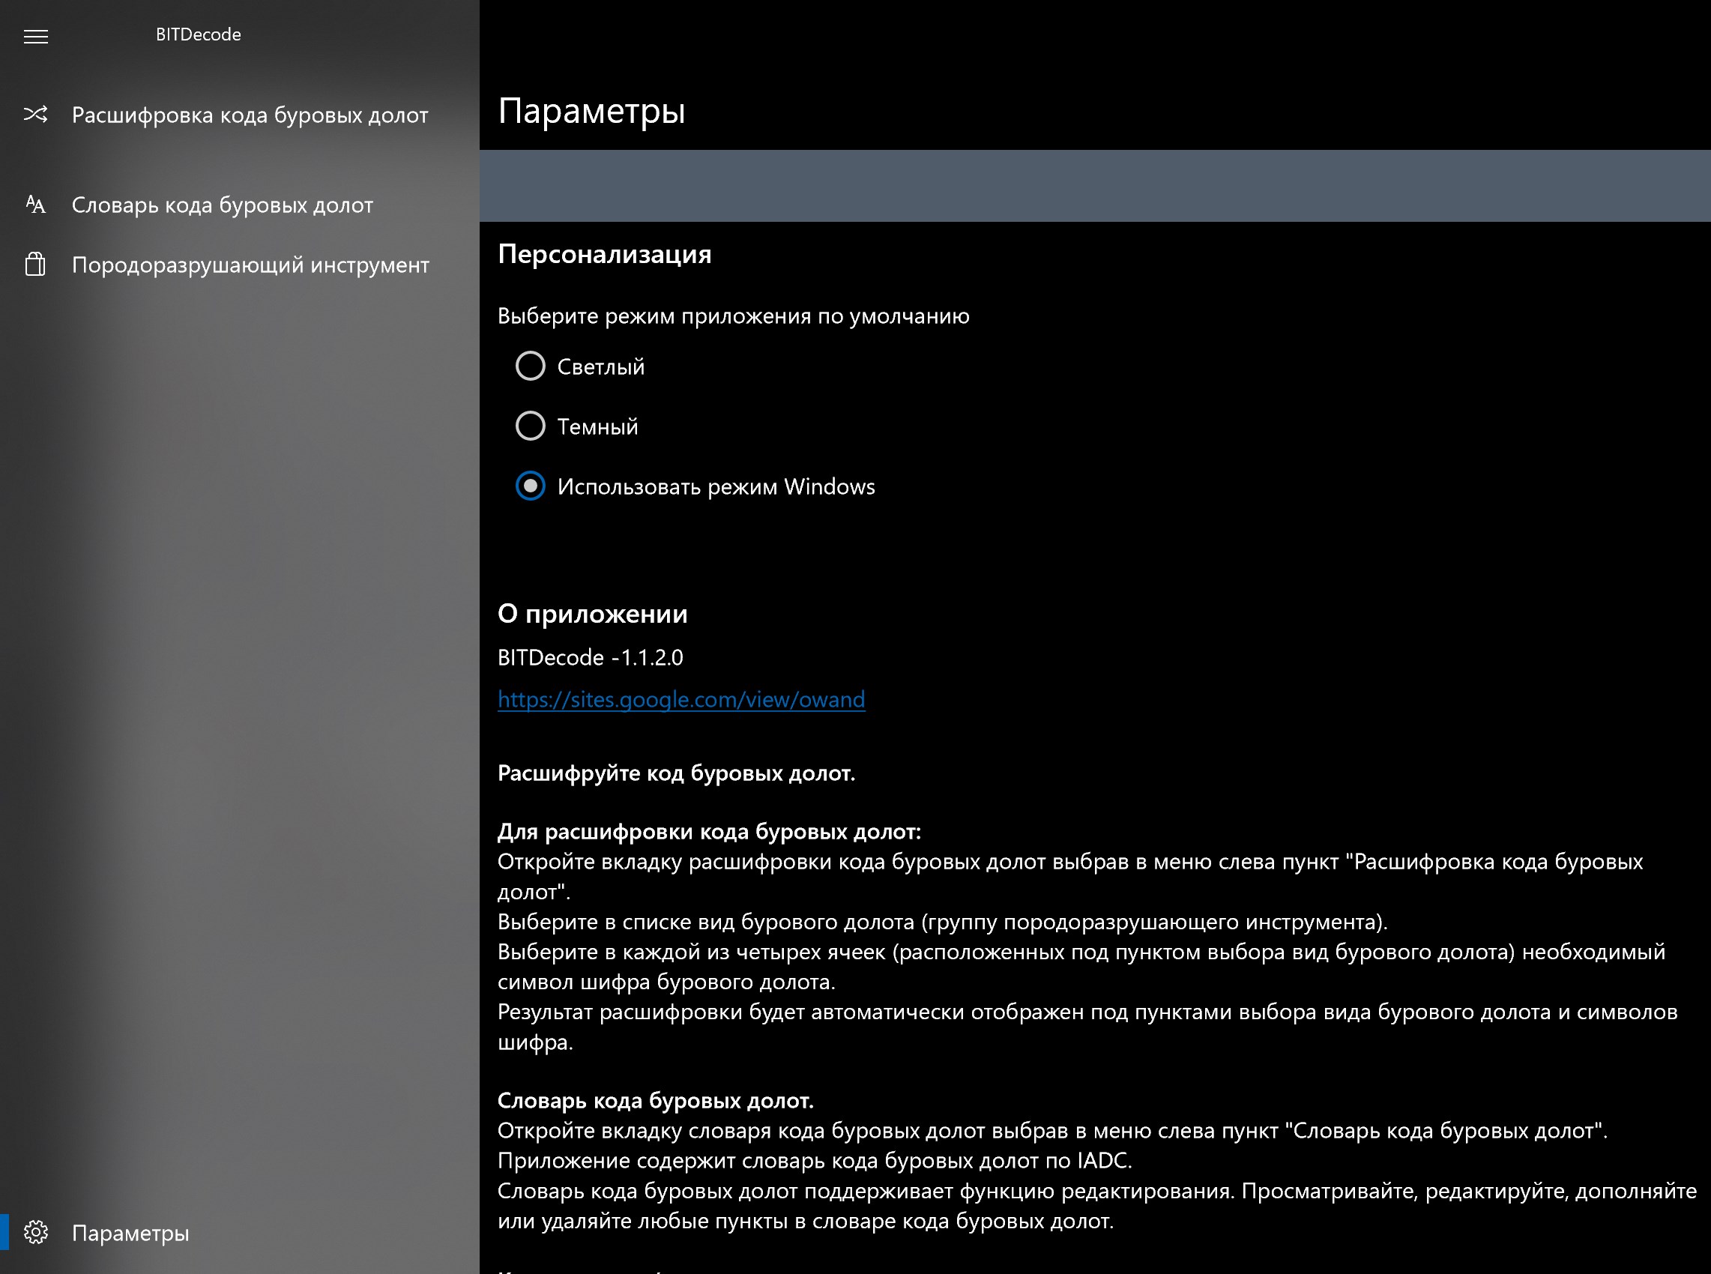
Task: Select the Светлый radio button
Action: pos(531,366)
